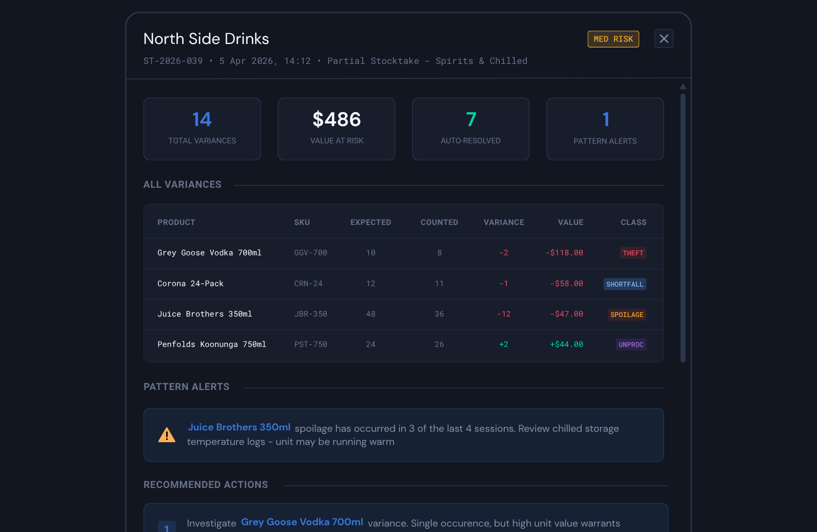Image resolution: width=817 pixels, height=532 pixels.
Task: Click SKU PST-750
Action: (x=310, y=344)
